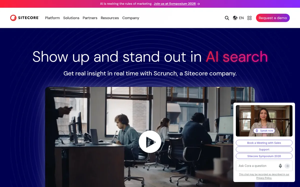Open the Platform menu
This screenshot has height=187, width=300.
(x=52, y=18)
